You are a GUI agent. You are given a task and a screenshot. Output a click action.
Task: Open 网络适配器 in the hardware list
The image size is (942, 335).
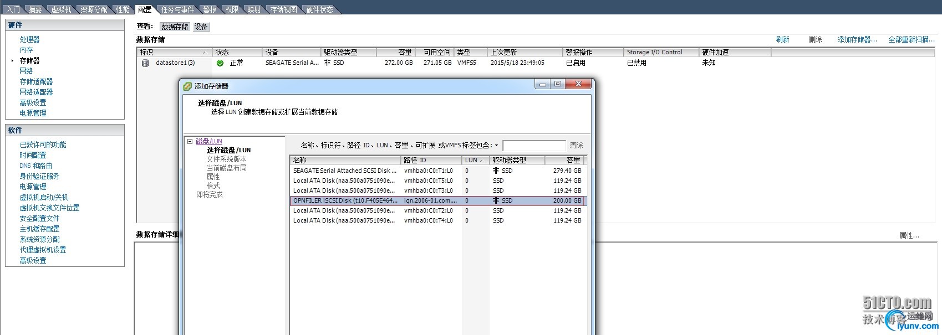[x=36, y=92]
